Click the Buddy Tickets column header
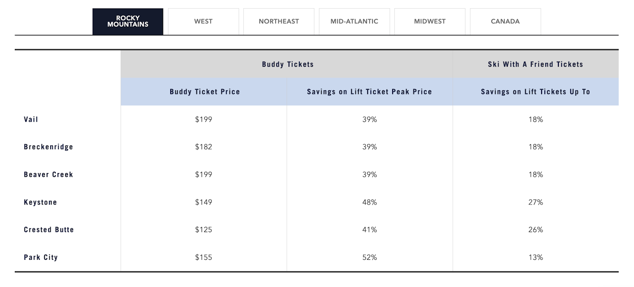This screenshot has width=634, height=287. (x=288, y=64)
